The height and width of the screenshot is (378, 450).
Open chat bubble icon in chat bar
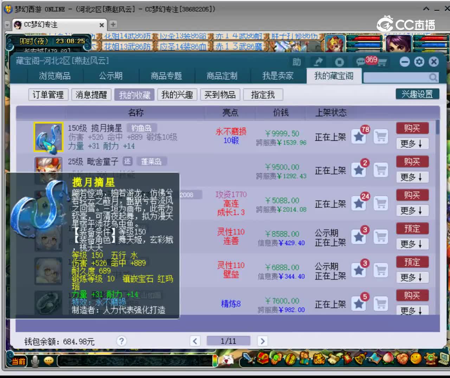tap(49, 361)
